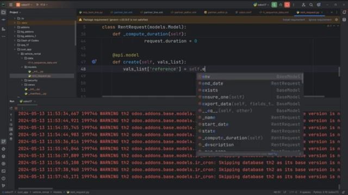Stop the running process with red button
This screenshot has width=348, height=195.
tap(287, 5)
